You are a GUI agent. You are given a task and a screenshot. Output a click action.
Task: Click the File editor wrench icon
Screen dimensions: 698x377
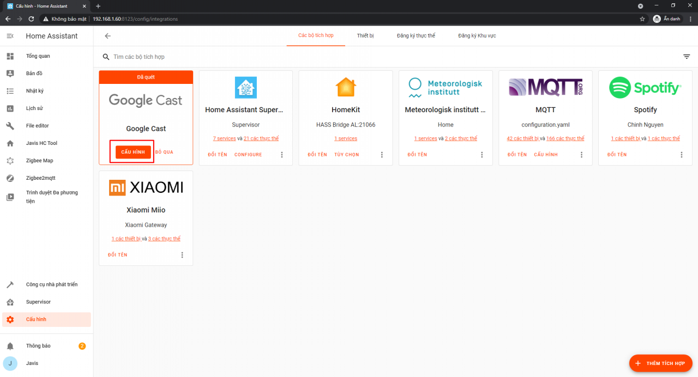tap(10, 126)
